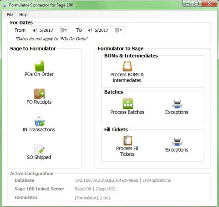Click the SO Shipped label
Viewport: 219px width, 207px height.
point(39,157)
